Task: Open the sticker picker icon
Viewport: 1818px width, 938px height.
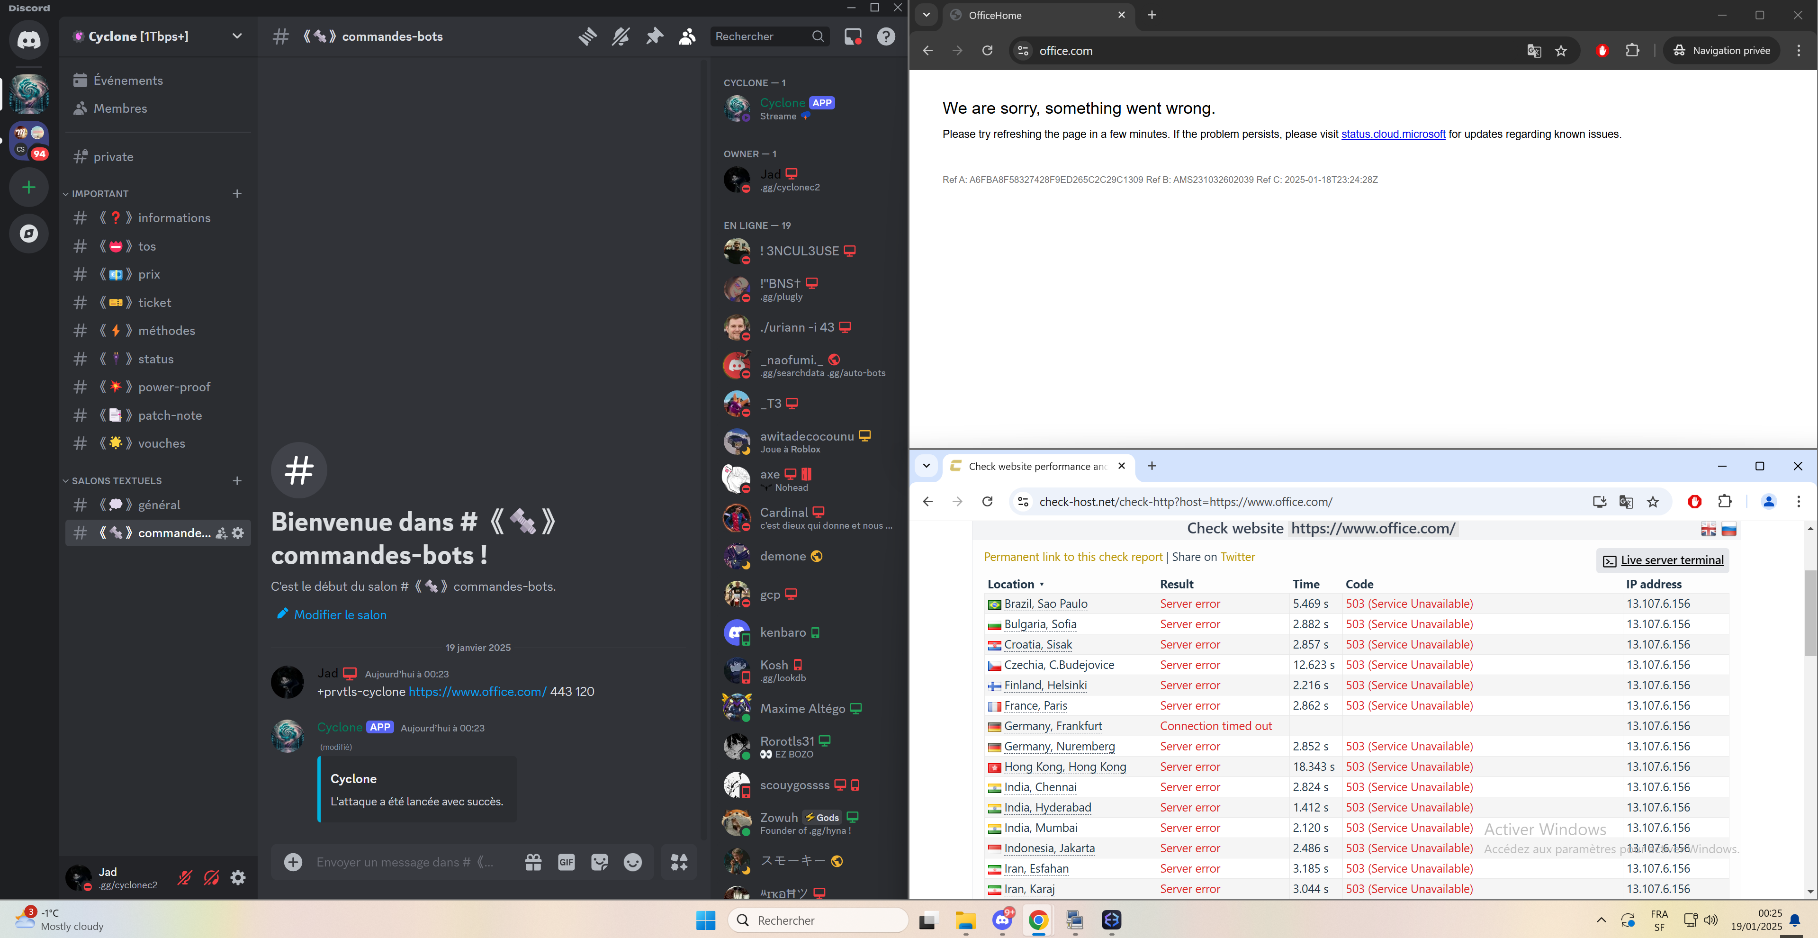Action: [x=599, y=862]
